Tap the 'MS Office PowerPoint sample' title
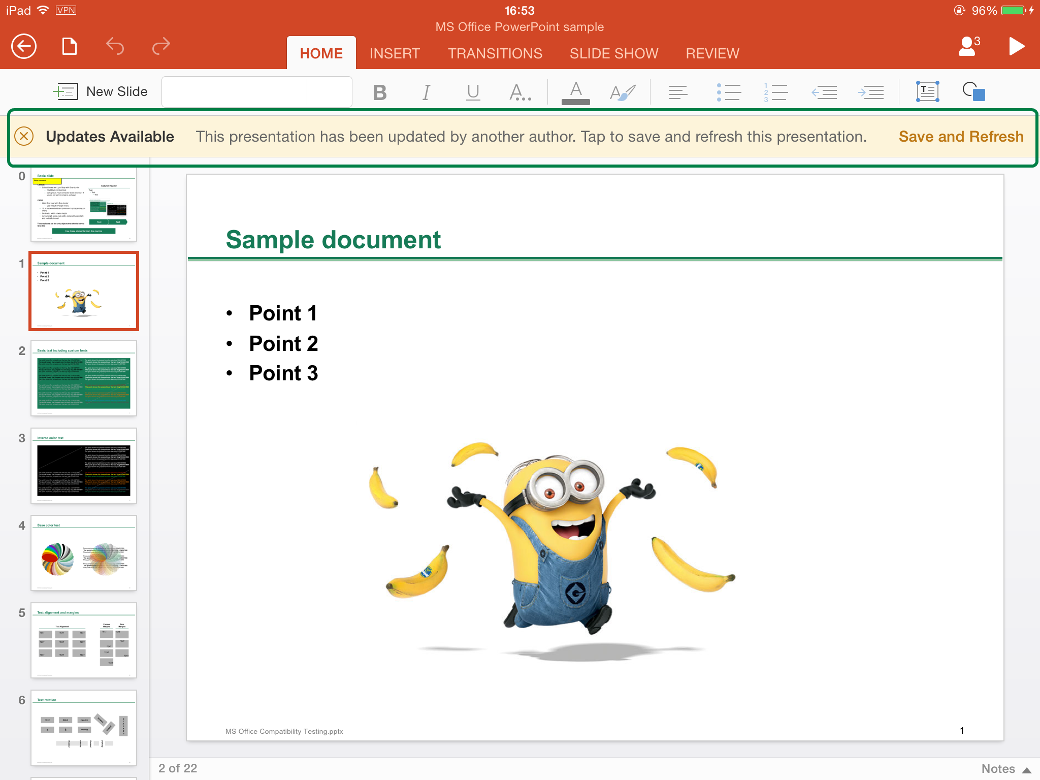Screen dimensions: 1040x780 click(x=519, y=27)
